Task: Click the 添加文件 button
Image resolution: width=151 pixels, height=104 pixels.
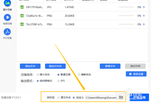Action: point(30,66)
